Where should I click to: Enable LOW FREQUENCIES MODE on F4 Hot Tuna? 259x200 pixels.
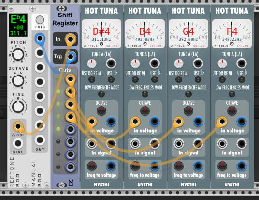click(232, 94)
